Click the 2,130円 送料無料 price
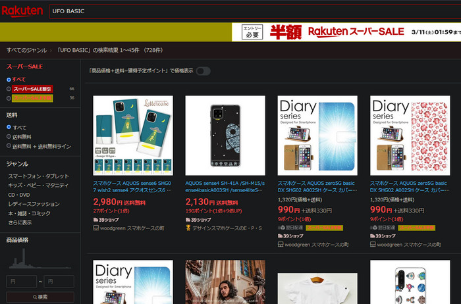The image size is (461, 304). click(211, 202)
